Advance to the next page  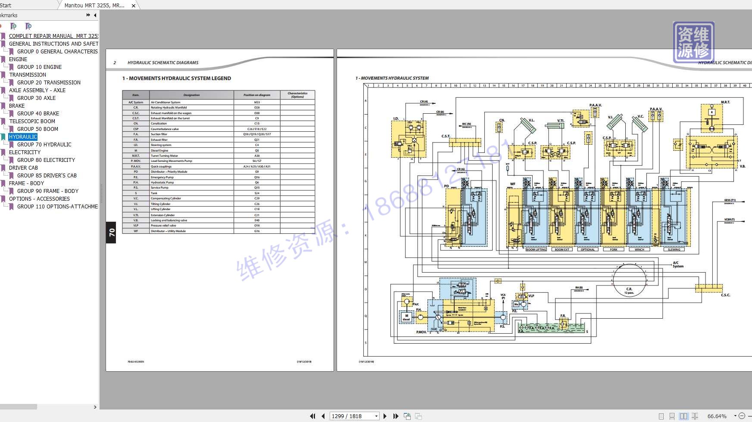pos(385,416)
